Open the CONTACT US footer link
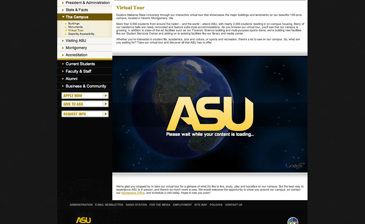This screenshot has width=365, height=224. click(x=234, y=205)
